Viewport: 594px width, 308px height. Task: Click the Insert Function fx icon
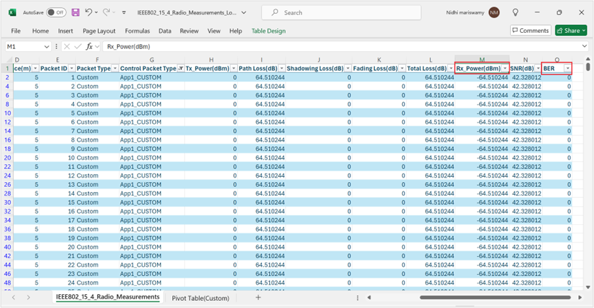pos(90,47)
